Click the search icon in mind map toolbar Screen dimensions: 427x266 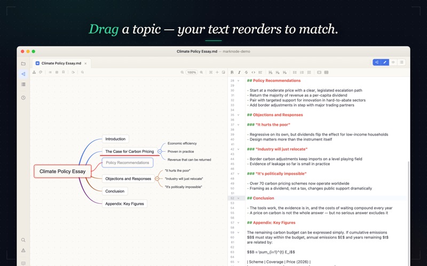[82, 72]
